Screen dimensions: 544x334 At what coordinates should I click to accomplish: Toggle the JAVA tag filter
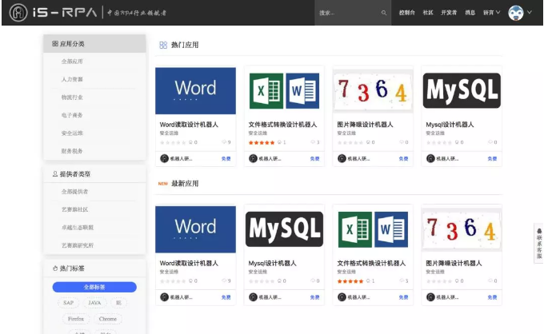tap(94, 303)
